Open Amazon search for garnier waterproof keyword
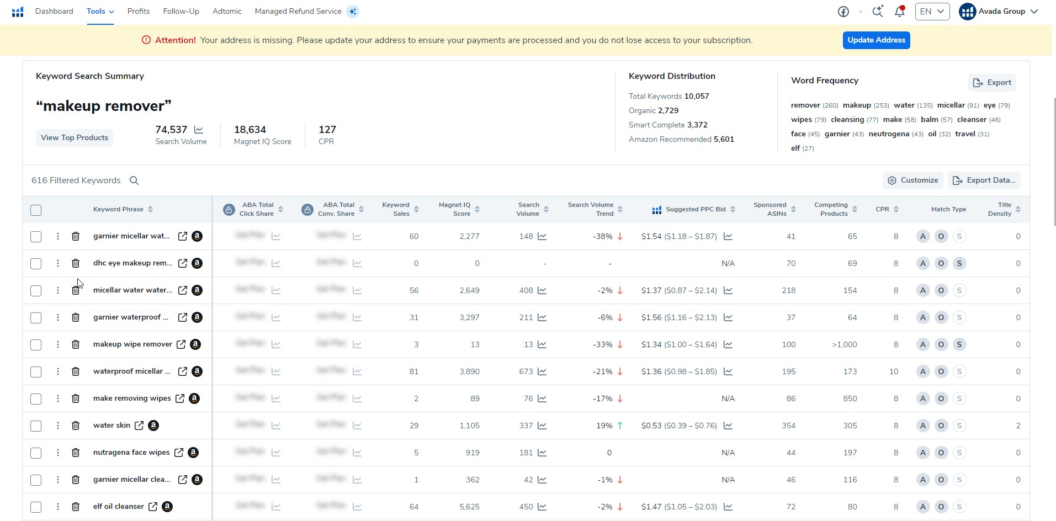1056x521 pixels. pos(197,317)
